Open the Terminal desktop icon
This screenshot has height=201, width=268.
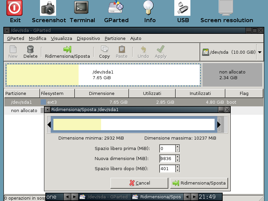81,7
